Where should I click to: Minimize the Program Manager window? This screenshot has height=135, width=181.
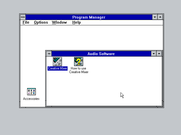155,17
